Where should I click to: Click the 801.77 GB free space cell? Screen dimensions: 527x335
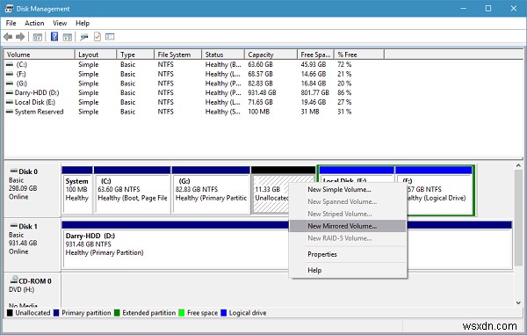click(315, 93)
